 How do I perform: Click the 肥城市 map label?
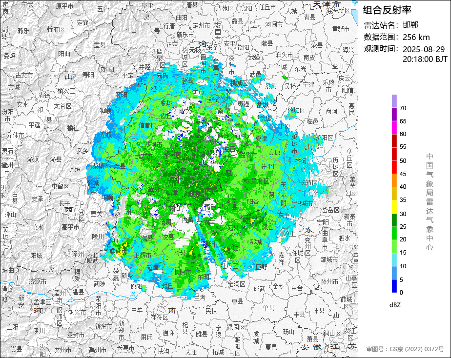pyautogui.click(x=304, y=203)
